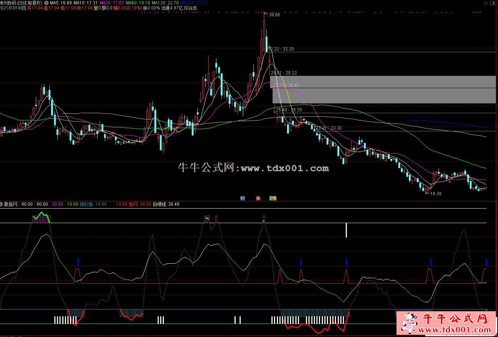The height and width of the screenshot is (337, 498).
Task: Click the 29.61 - 28.22 gap label
Action: [x=284, y=73]
